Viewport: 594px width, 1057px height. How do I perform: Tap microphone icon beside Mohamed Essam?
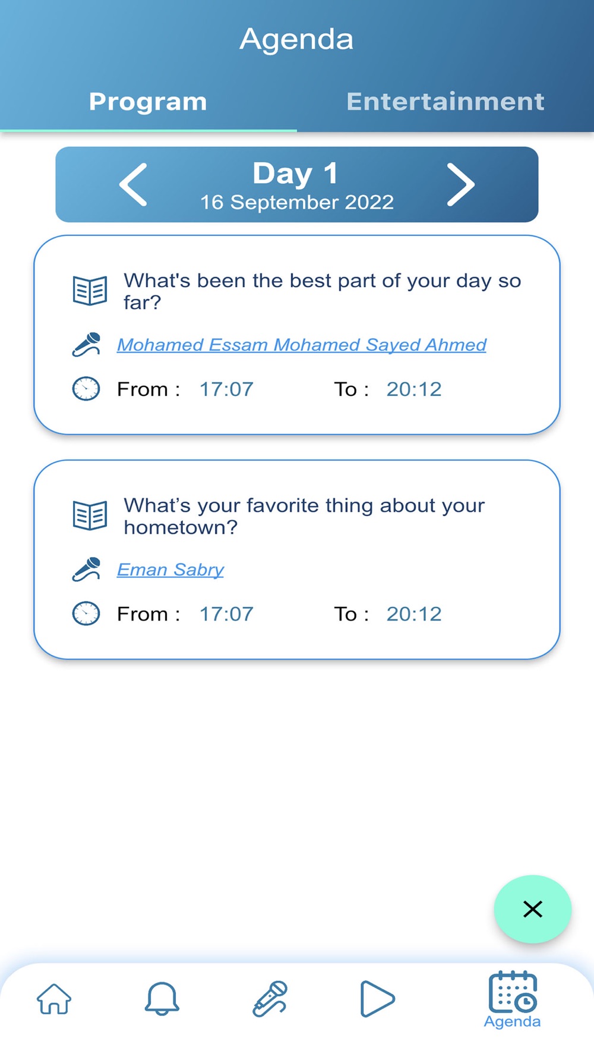87,345
